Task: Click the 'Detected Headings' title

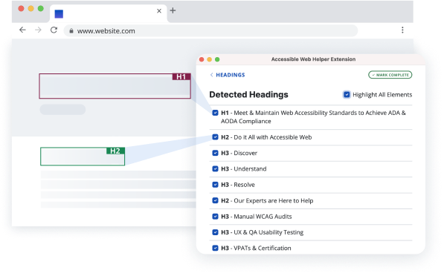Action: [248, 95]
